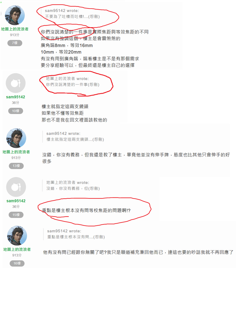Viewport: 239px width, 315px height.
Task: Click the 16樓 floor badge
Action: (x=17, y=263)
